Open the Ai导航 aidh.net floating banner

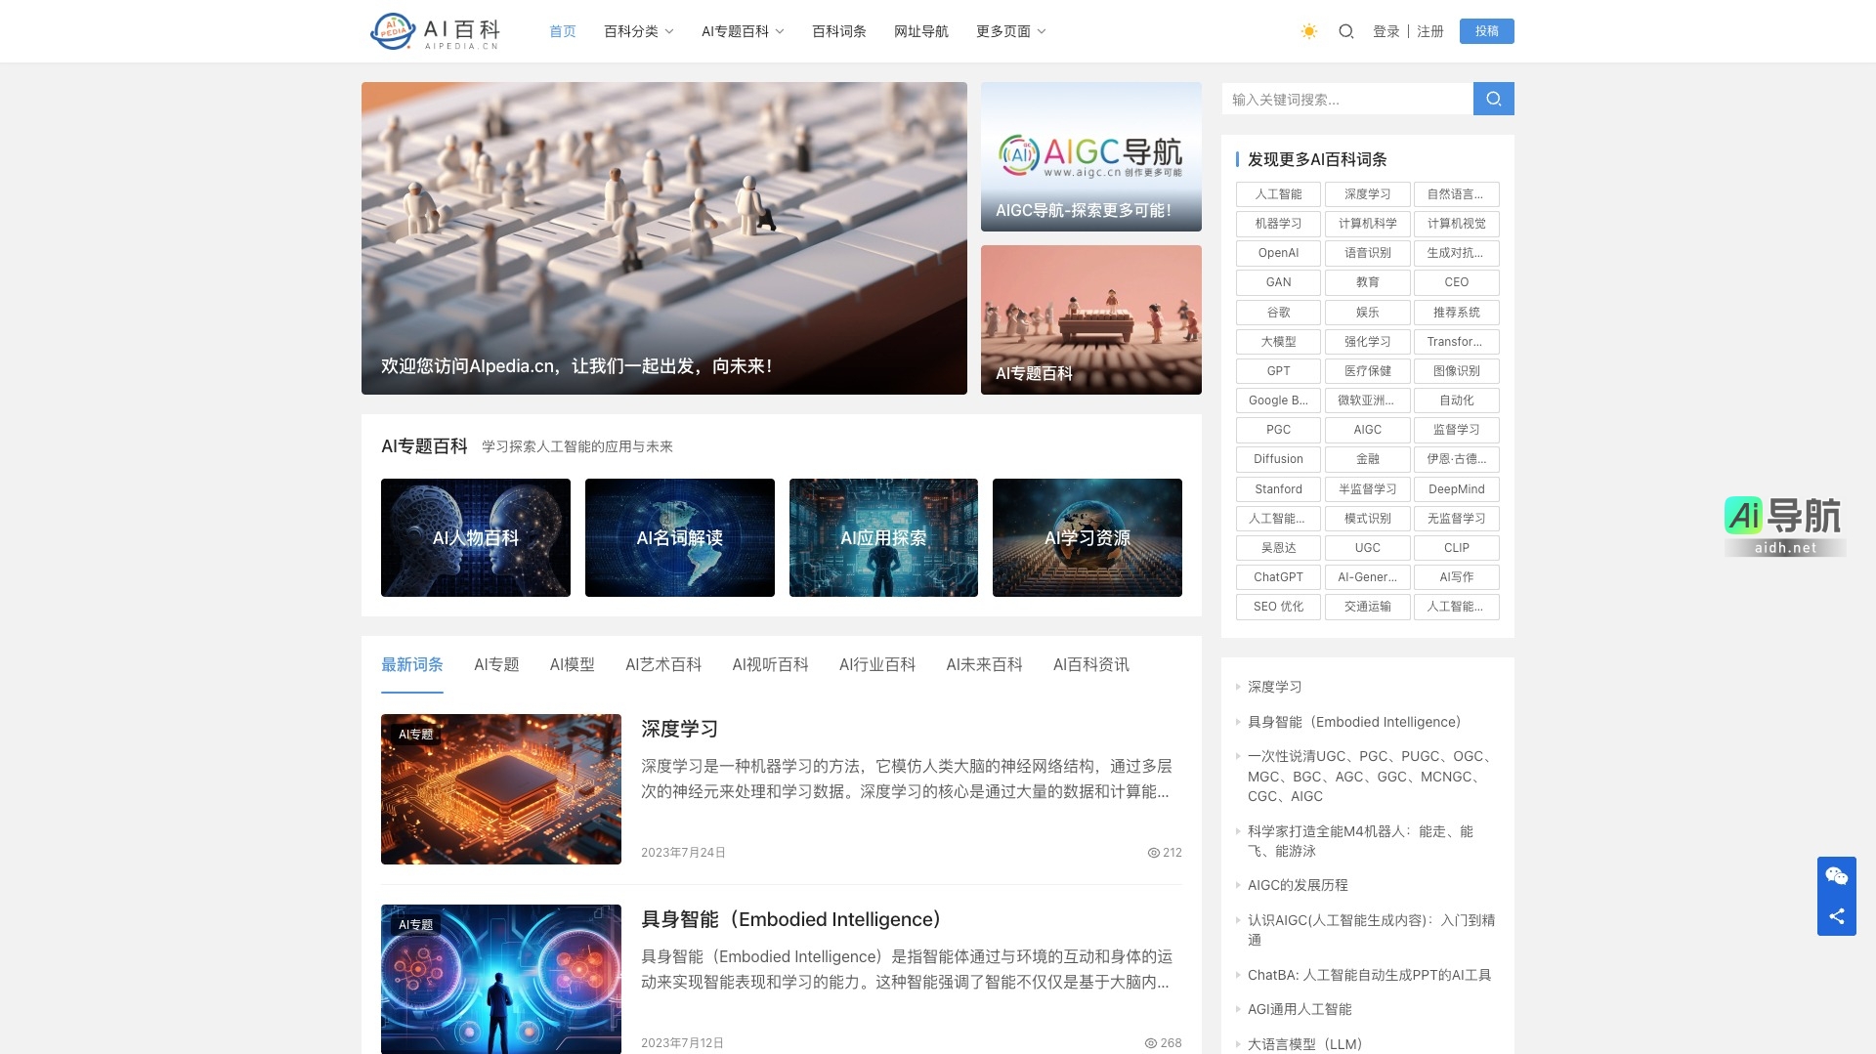click(x=1784, y=526)
